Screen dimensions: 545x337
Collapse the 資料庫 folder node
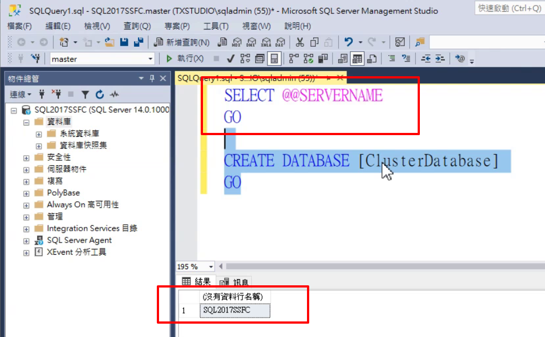[27, 123]
